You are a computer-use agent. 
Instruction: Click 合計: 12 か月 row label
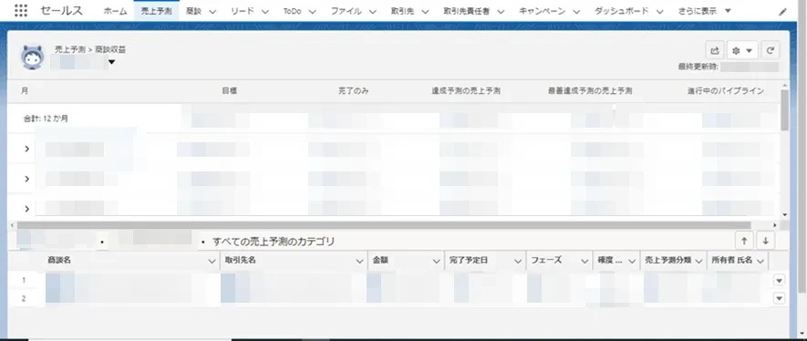(46, 119)
